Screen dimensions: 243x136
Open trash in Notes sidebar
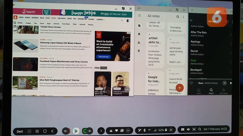pos(139,51)
